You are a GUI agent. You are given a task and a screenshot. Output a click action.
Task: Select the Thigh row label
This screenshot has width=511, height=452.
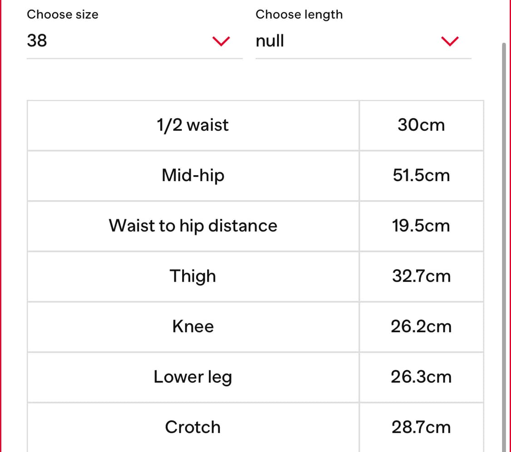[x=193, y=276]
